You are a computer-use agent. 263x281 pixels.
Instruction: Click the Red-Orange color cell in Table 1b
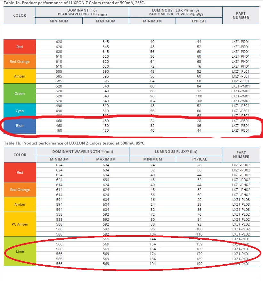pyautogui.click(x=20, y=190)
